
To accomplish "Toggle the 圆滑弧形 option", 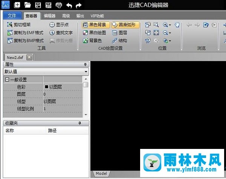I will coord(125,25).
